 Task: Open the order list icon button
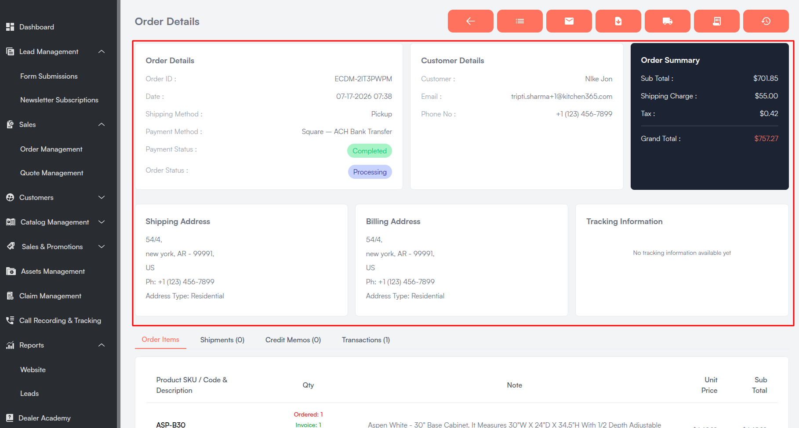pyautogui.click(x=519, y=21)
